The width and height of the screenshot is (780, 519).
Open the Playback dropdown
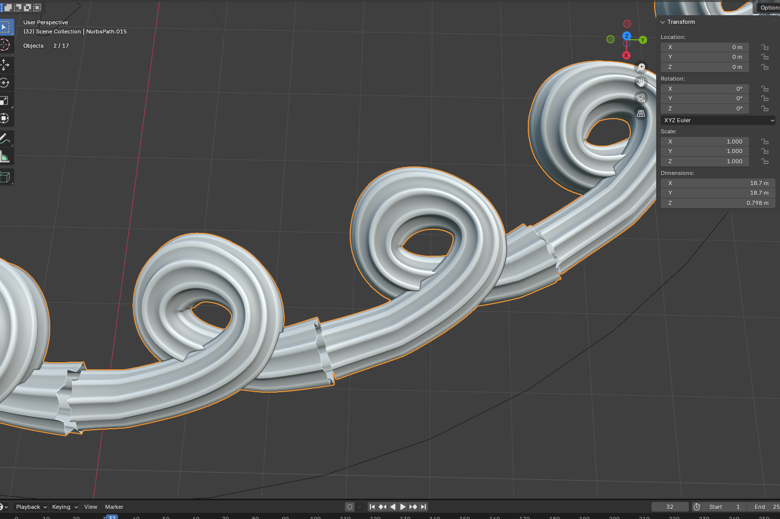tap(30, 507)
